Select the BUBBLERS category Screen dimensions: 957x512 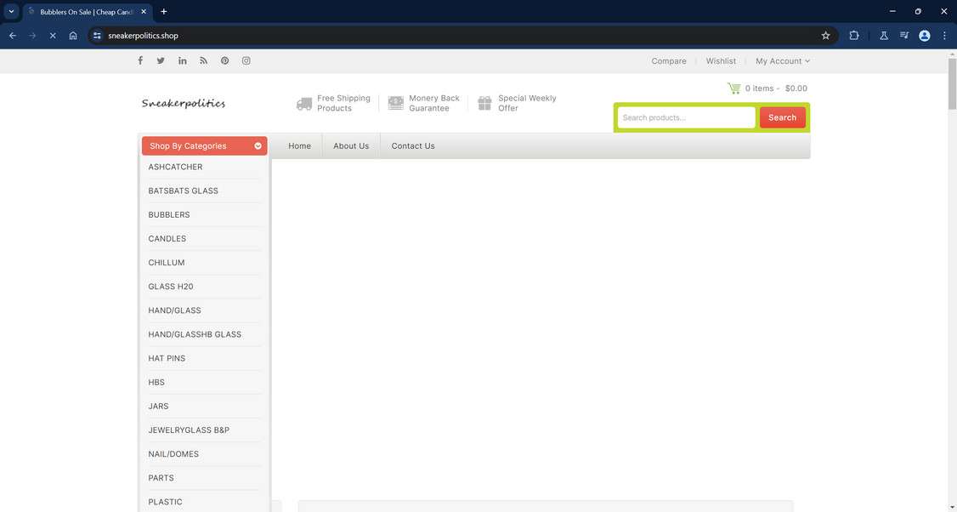169,214
